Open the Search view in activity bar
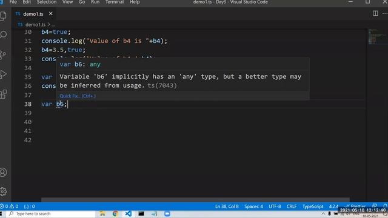 (4, 35)
